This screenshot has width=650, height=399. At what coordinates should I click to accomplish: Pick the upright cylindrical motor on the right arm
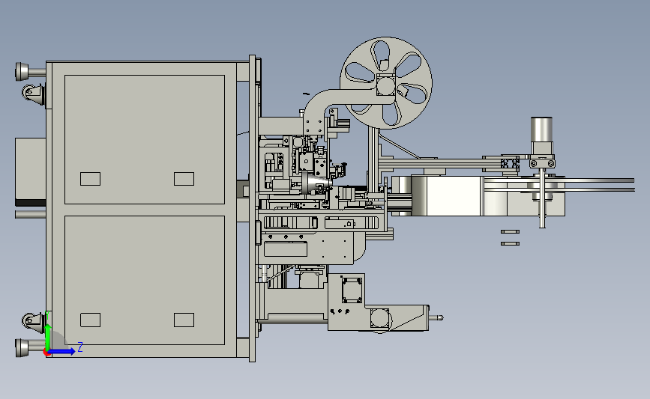[541, 130]
